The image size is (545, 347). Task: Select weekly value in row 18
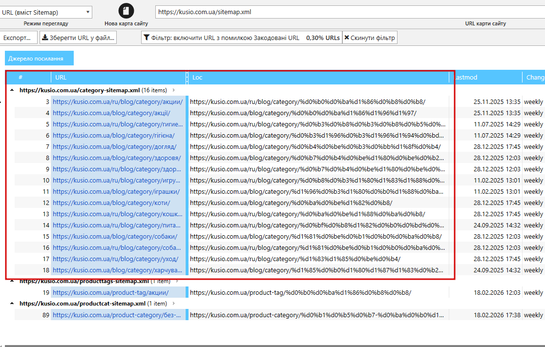click(x=534, y=270)
